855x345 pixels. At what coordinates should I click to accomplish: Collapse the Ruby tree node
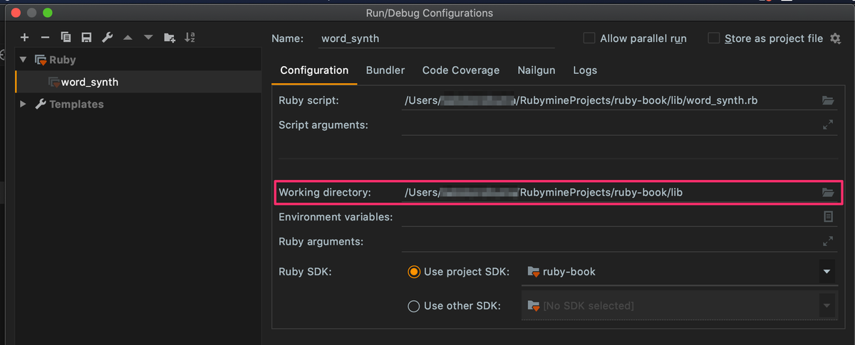click(x=24, y=60)
